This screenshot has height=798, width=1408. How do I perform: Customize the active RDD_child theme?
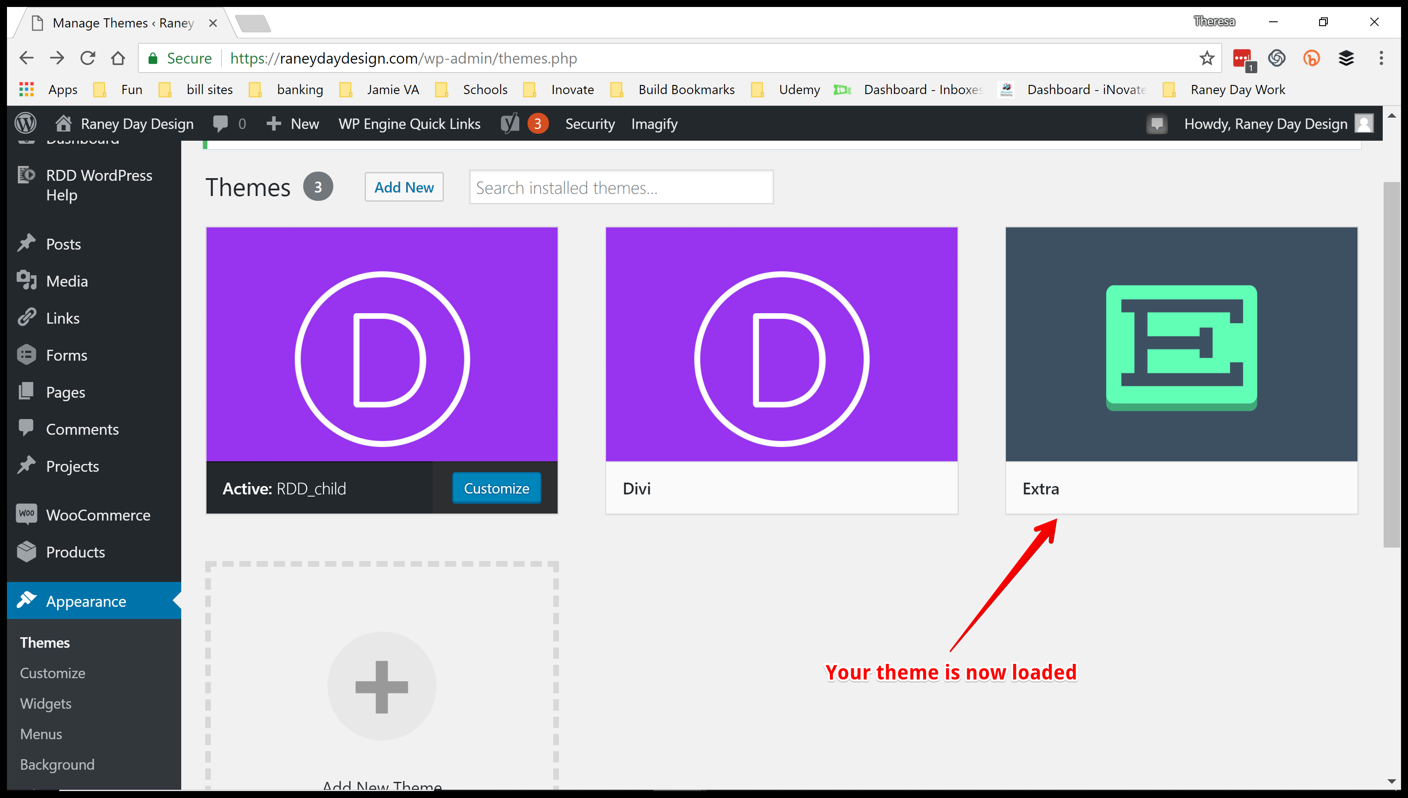[x=497, y=488]
